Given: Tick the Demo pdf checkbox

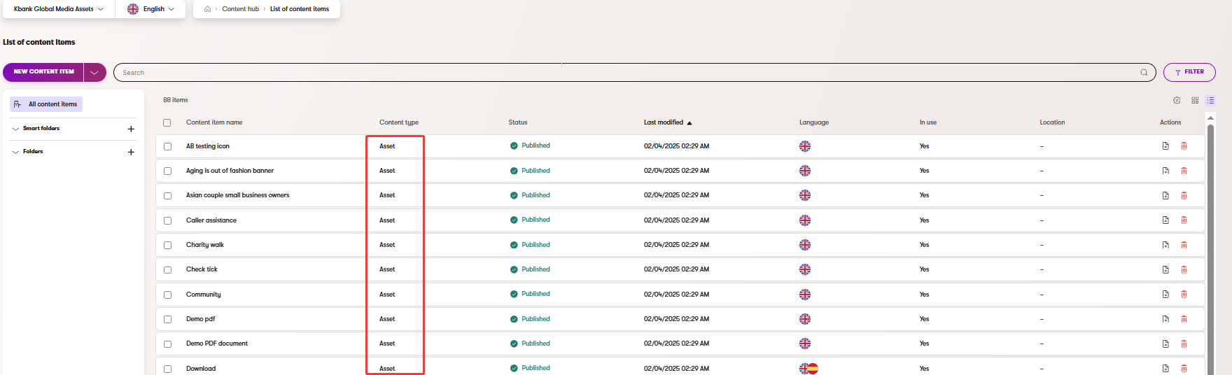Looking at the screenshot, I should coord(167,319).
